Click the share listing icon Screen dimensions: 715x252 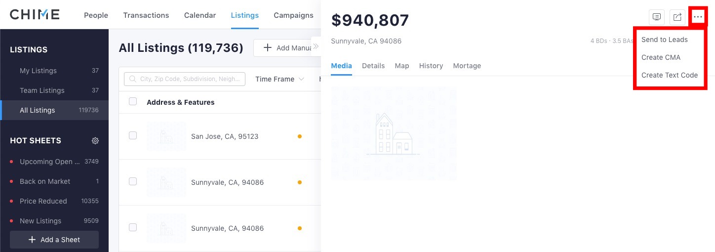[677, 17]
